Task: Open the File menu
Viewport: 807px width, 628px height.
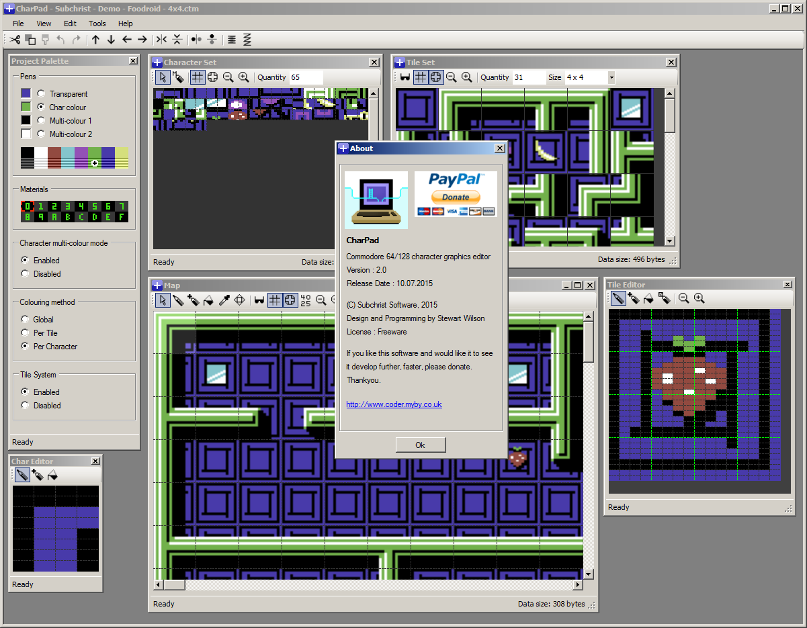Action: click(x=18, y=24)
